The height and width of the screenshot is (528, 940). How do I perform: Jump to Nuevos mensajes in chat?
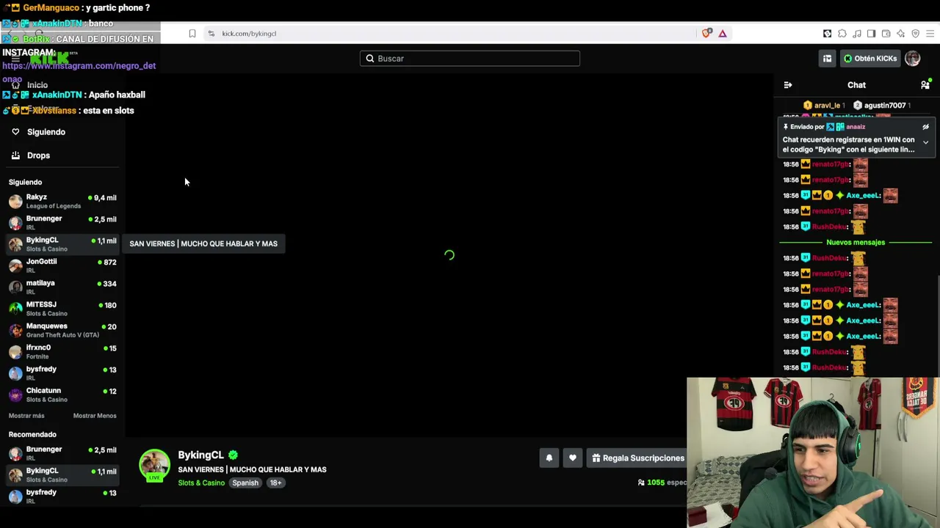[x=856, y=242]
